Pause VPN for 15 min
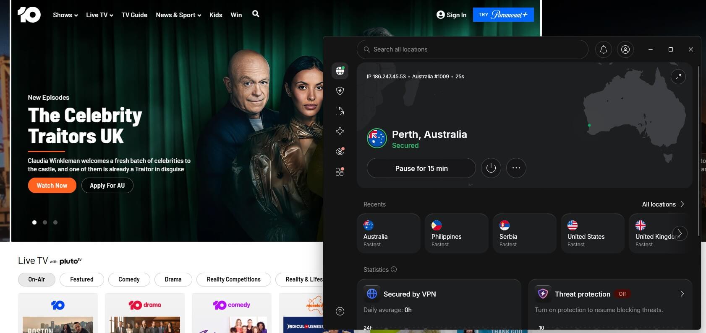706x333 pixels. [x=421, y=168]
